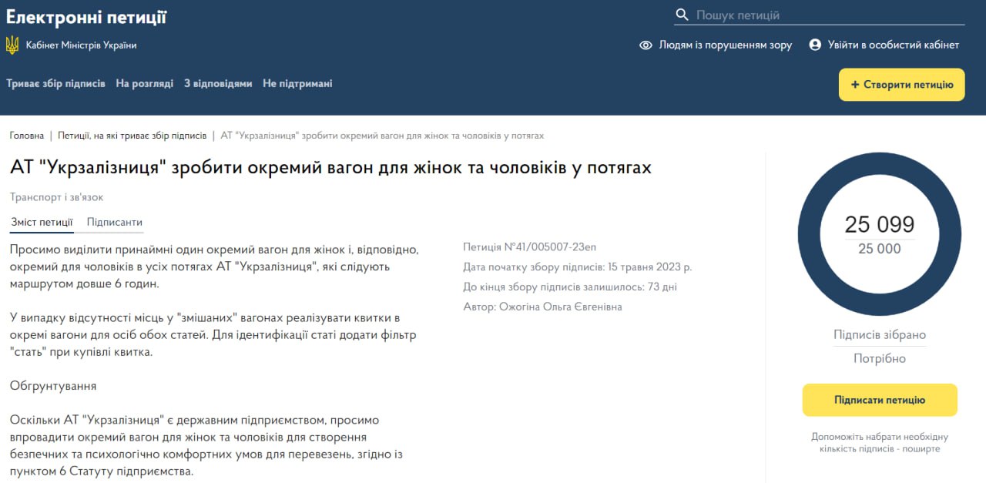Click the eye icon for visually impaired mode

(646, 45)
